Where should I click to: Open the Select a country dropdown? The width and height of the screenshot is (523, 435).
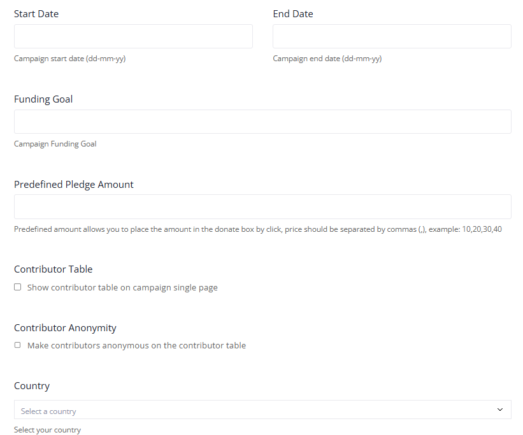click(262, 410)
